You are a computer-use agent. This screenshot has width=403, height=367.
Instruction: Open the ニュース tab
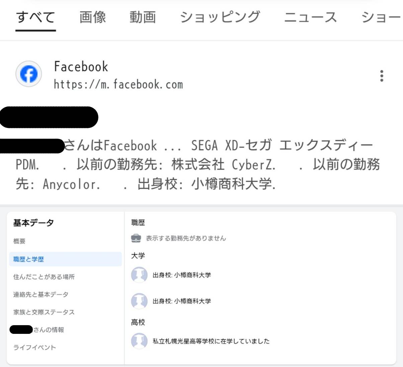click(310, 17)
